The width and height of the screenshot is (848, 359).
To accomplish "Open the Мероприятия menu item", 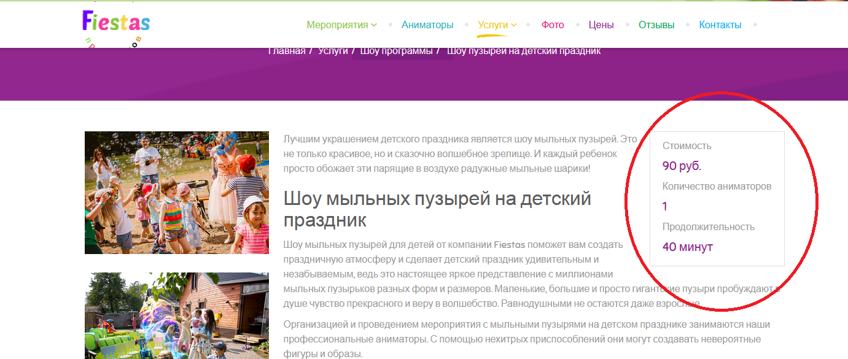I will (x=336, y=25).
